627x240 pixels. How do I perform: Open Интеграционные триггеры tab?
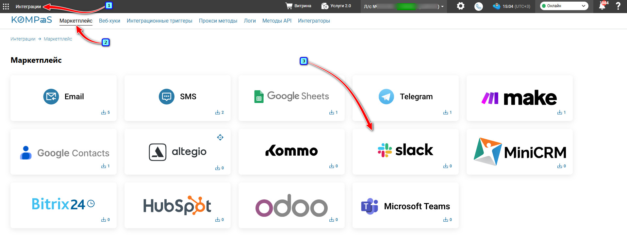(x=159, y=21)
